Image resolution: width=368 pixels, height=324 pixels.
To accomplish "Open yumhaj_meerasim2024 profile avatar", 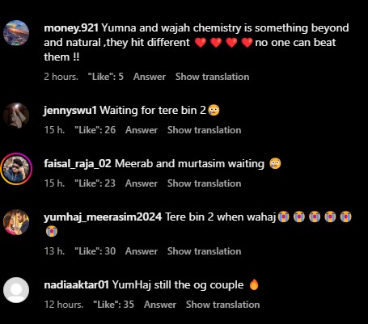I will [16, 222].
